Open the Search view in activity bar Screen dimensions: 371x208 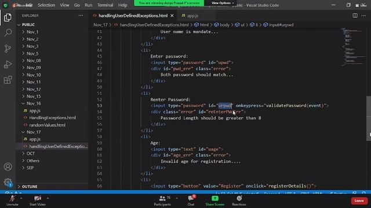8,33
